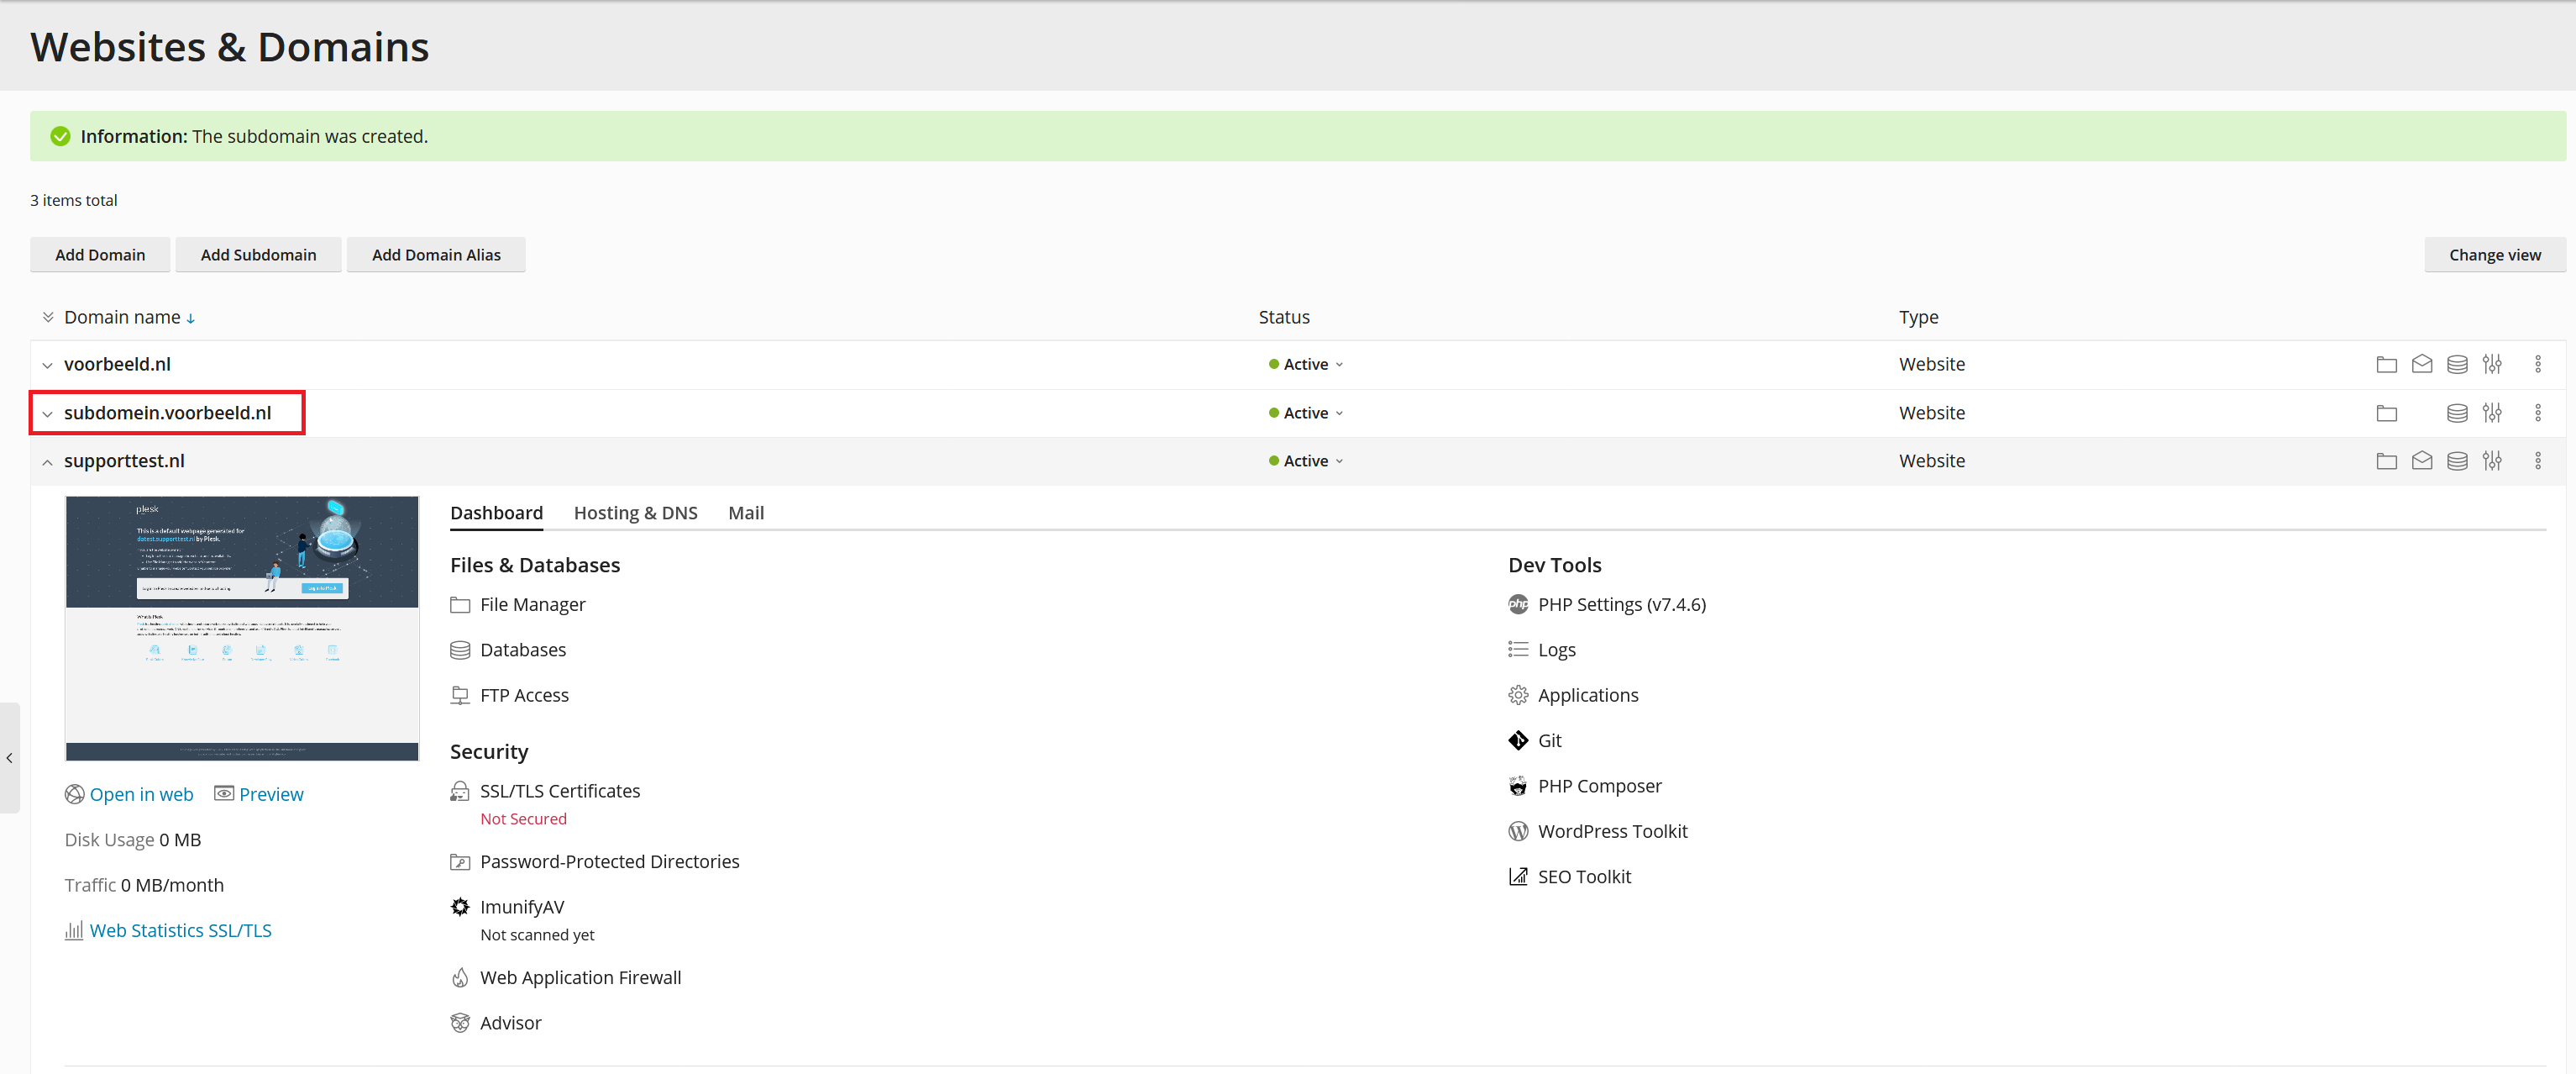
Task: Open file manager icon for subdomein.voorbeeld.nl row
Action: click(x=2386, y=413)
